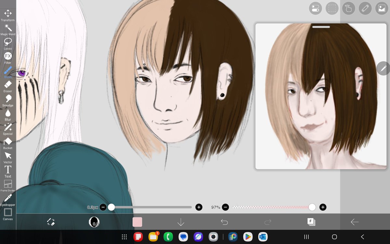Open the stabilizer hand icon
The height and width of the screenshot is (244, 390).
coord(348,8)
